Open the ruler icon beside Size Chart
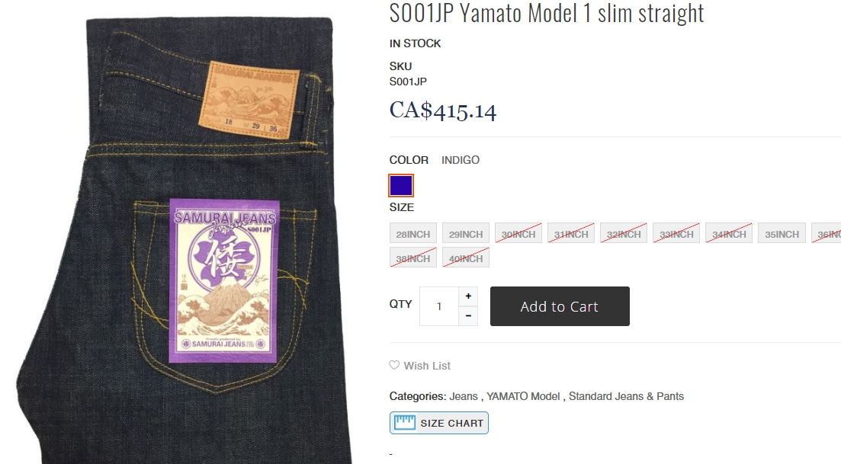 pyautogui.click(x=404, y=423)
